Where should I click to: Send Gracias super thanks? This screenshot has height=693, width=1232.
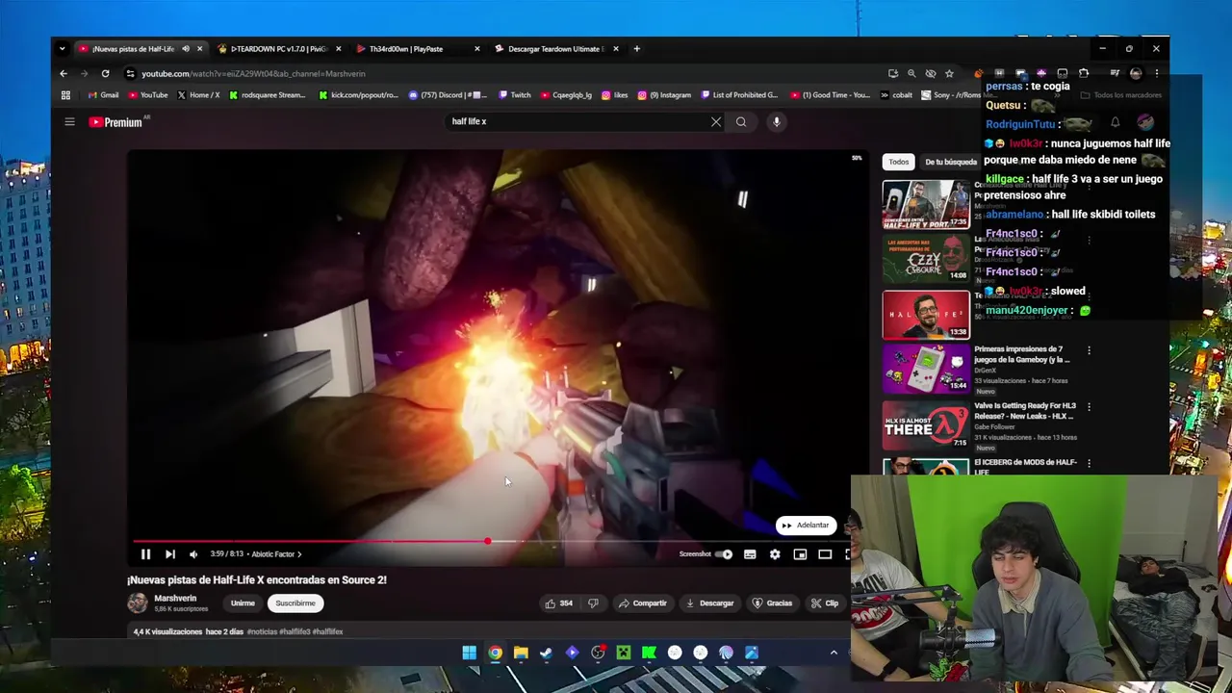pos(772,603)
